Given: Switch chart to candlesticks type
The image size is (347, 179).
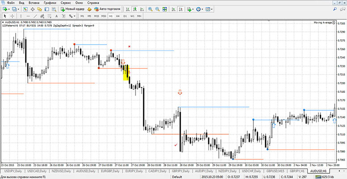Looking at the screenshot, I should pyautogui.click(x=135, y=9).
